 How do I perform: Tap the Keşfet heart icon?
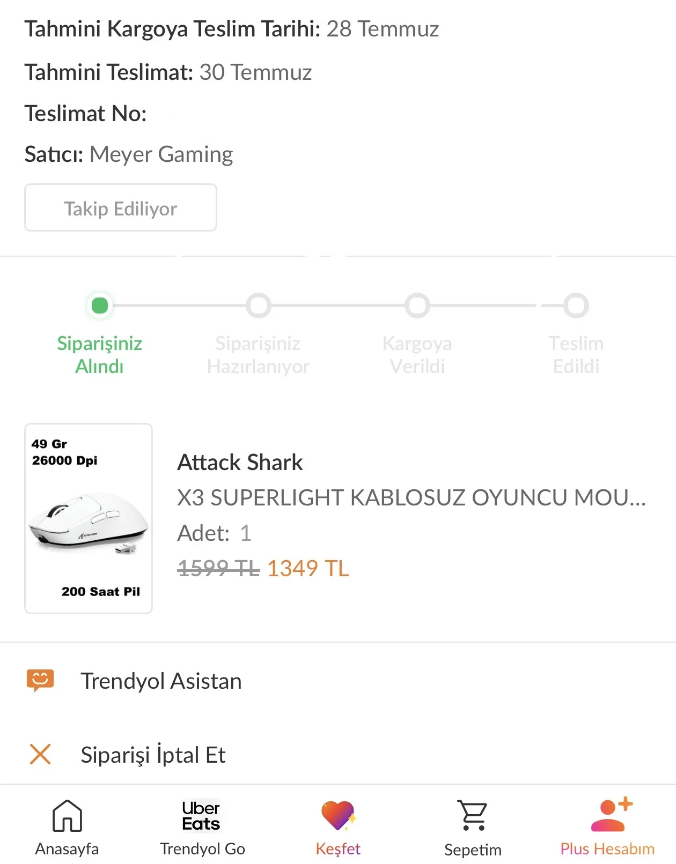339,815
